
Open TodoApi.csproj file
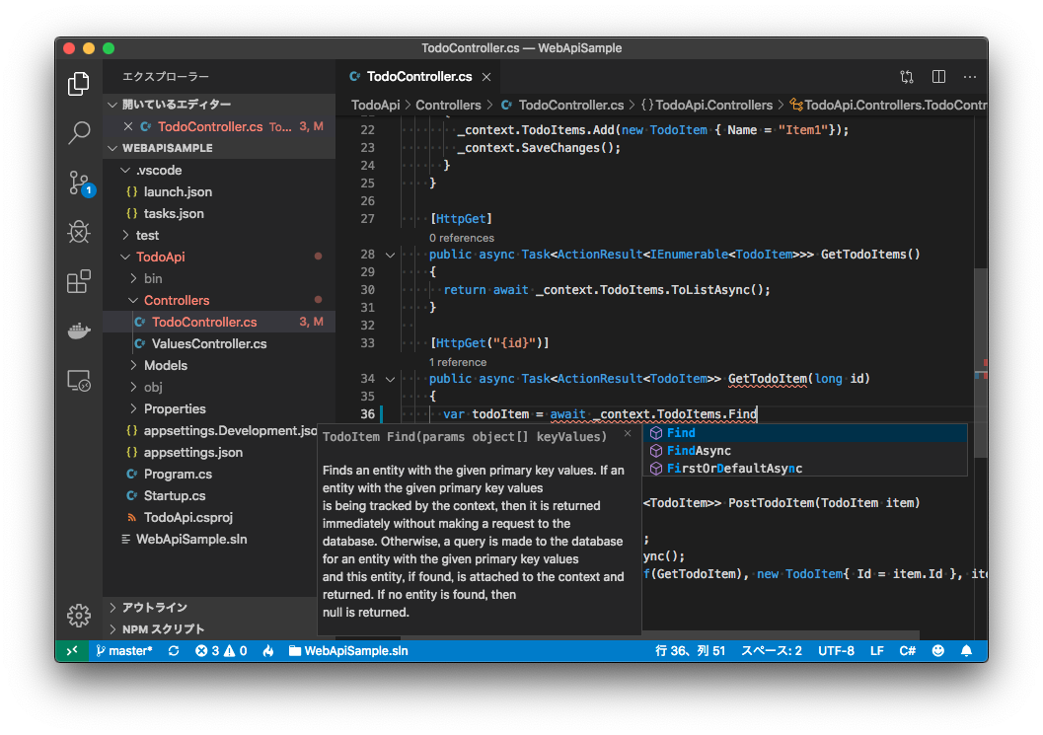(x=210, y=518)
